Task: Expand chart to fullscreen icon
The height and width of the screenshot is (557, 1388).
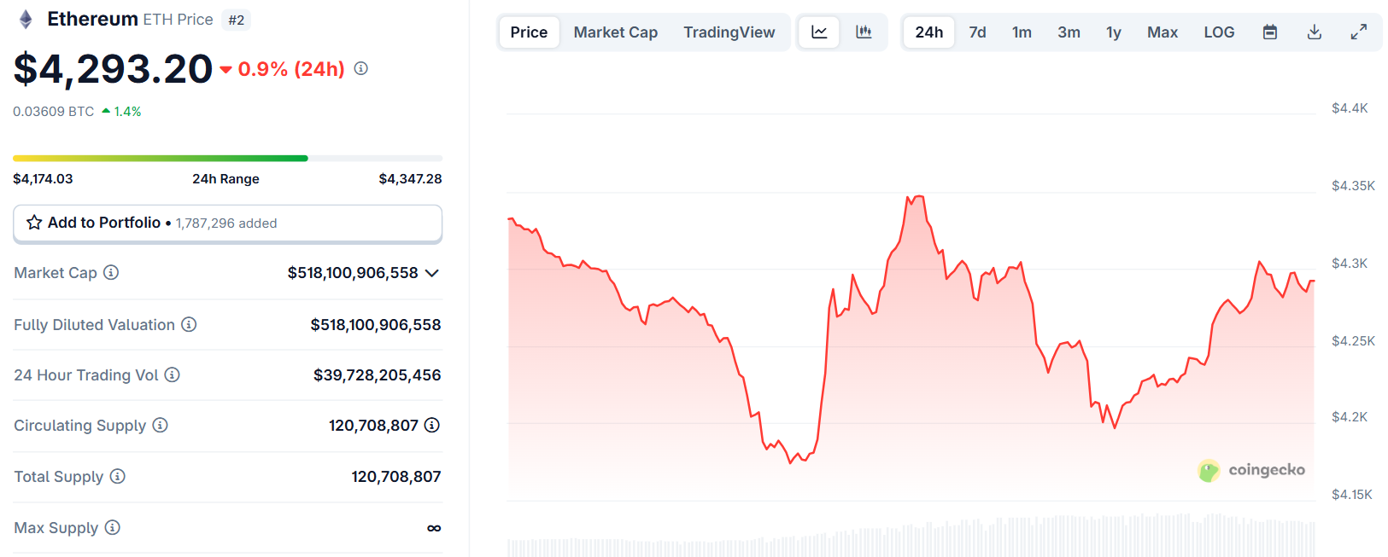Action: click(1359, 32)
